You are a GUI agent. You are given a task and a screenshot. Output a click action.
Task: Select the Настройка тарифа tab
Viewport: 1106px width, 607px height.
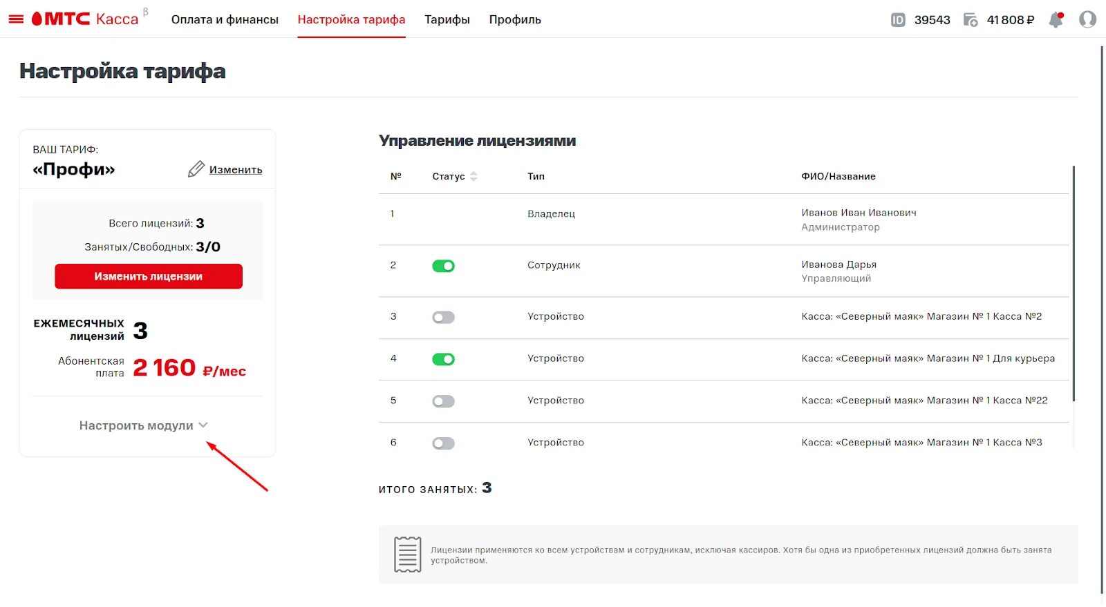click(351, 19)
